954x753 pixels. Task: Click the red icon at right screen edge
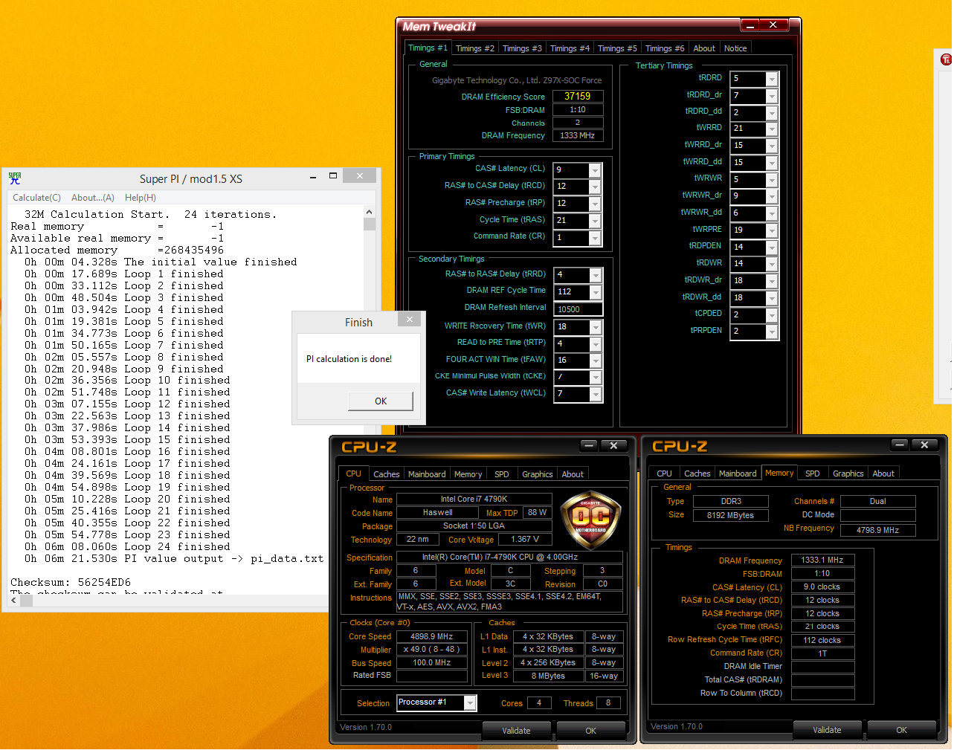coord(946,59)
